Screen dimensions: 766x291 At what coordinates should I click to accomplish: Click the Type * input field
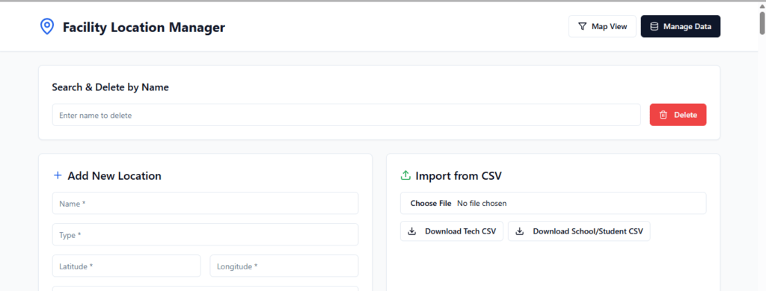205,234
